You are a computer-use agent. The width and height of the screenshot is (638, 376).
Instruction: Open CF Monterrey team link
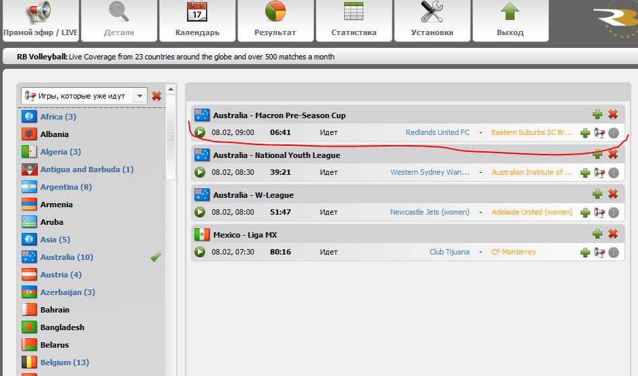pyautogui.click(x=514, y=252)
